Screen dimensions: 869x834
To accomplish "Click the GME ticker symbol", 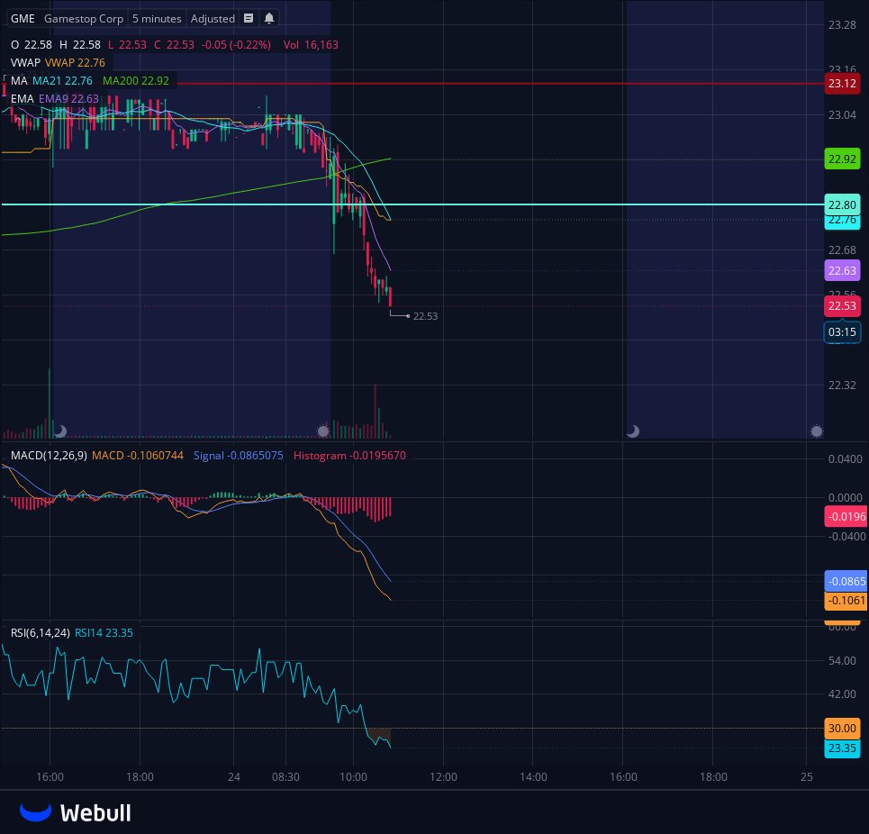I will point(21,18).
